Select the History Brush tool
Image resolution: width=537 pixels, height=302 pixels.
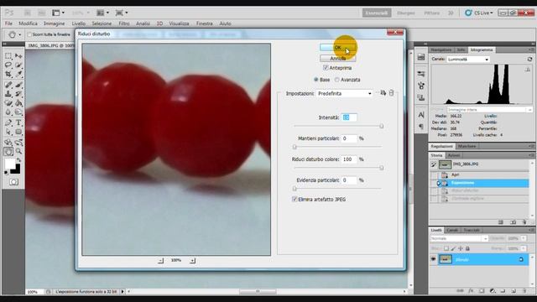pyautogui.click(x=18, y=93)
